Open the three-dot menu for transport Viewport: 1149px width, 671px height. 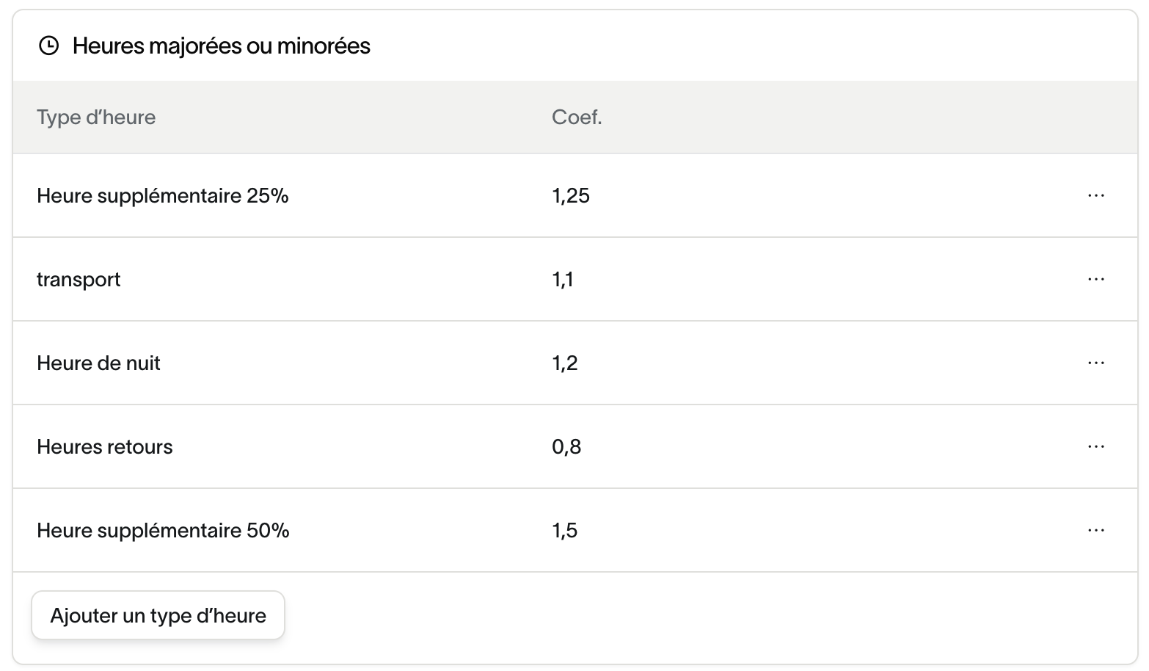1096,279
